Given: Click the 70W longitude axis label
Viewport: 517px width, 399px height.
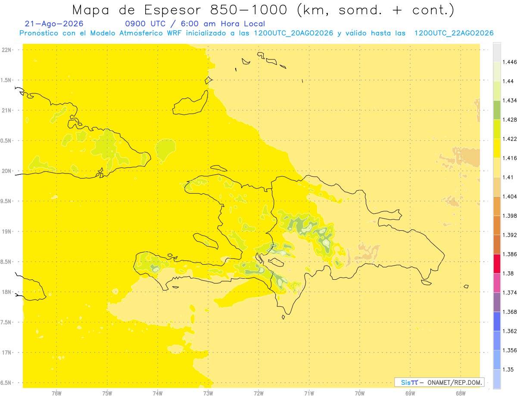Looking at the screenshot, I should coord(360,393).
